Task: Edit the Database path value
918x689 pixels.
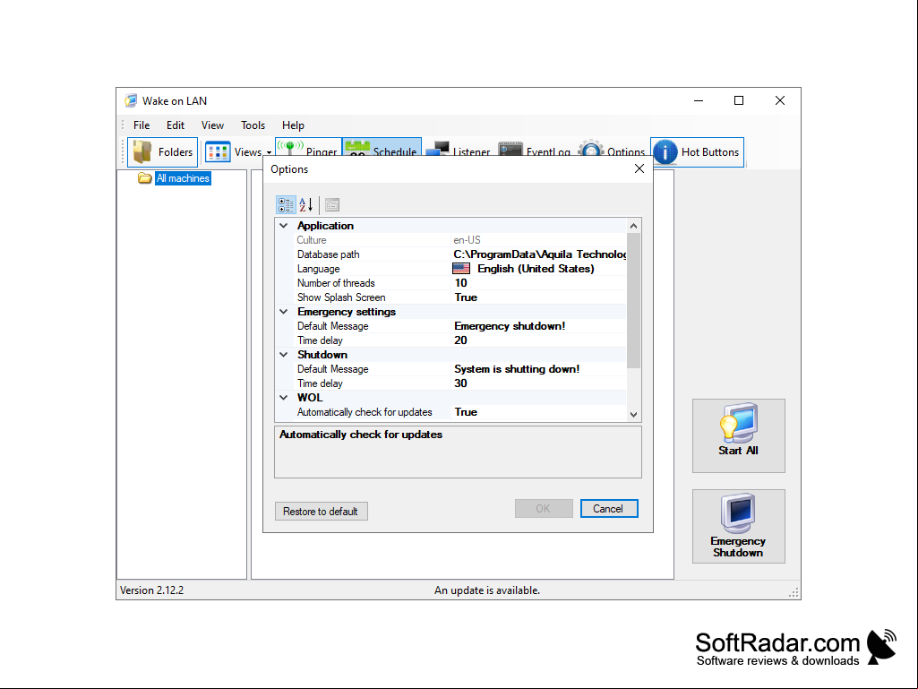Action: point(538,254)
